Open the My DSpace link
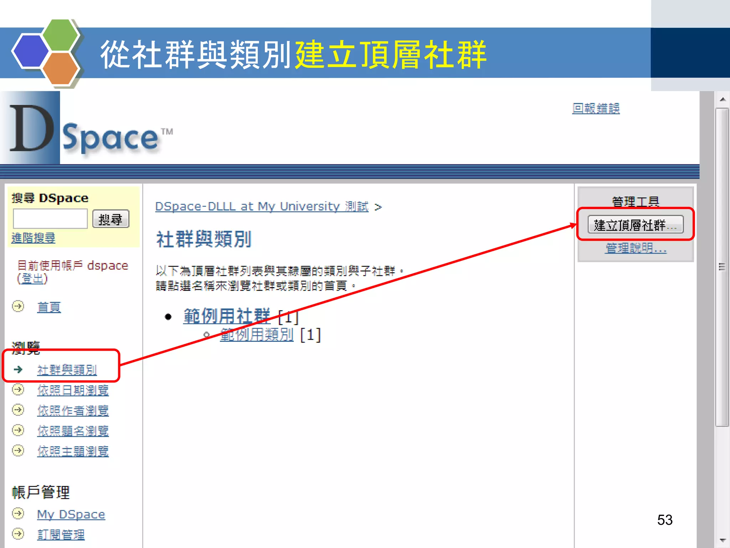Screen dimensions: 730x548 click(71, 514)
